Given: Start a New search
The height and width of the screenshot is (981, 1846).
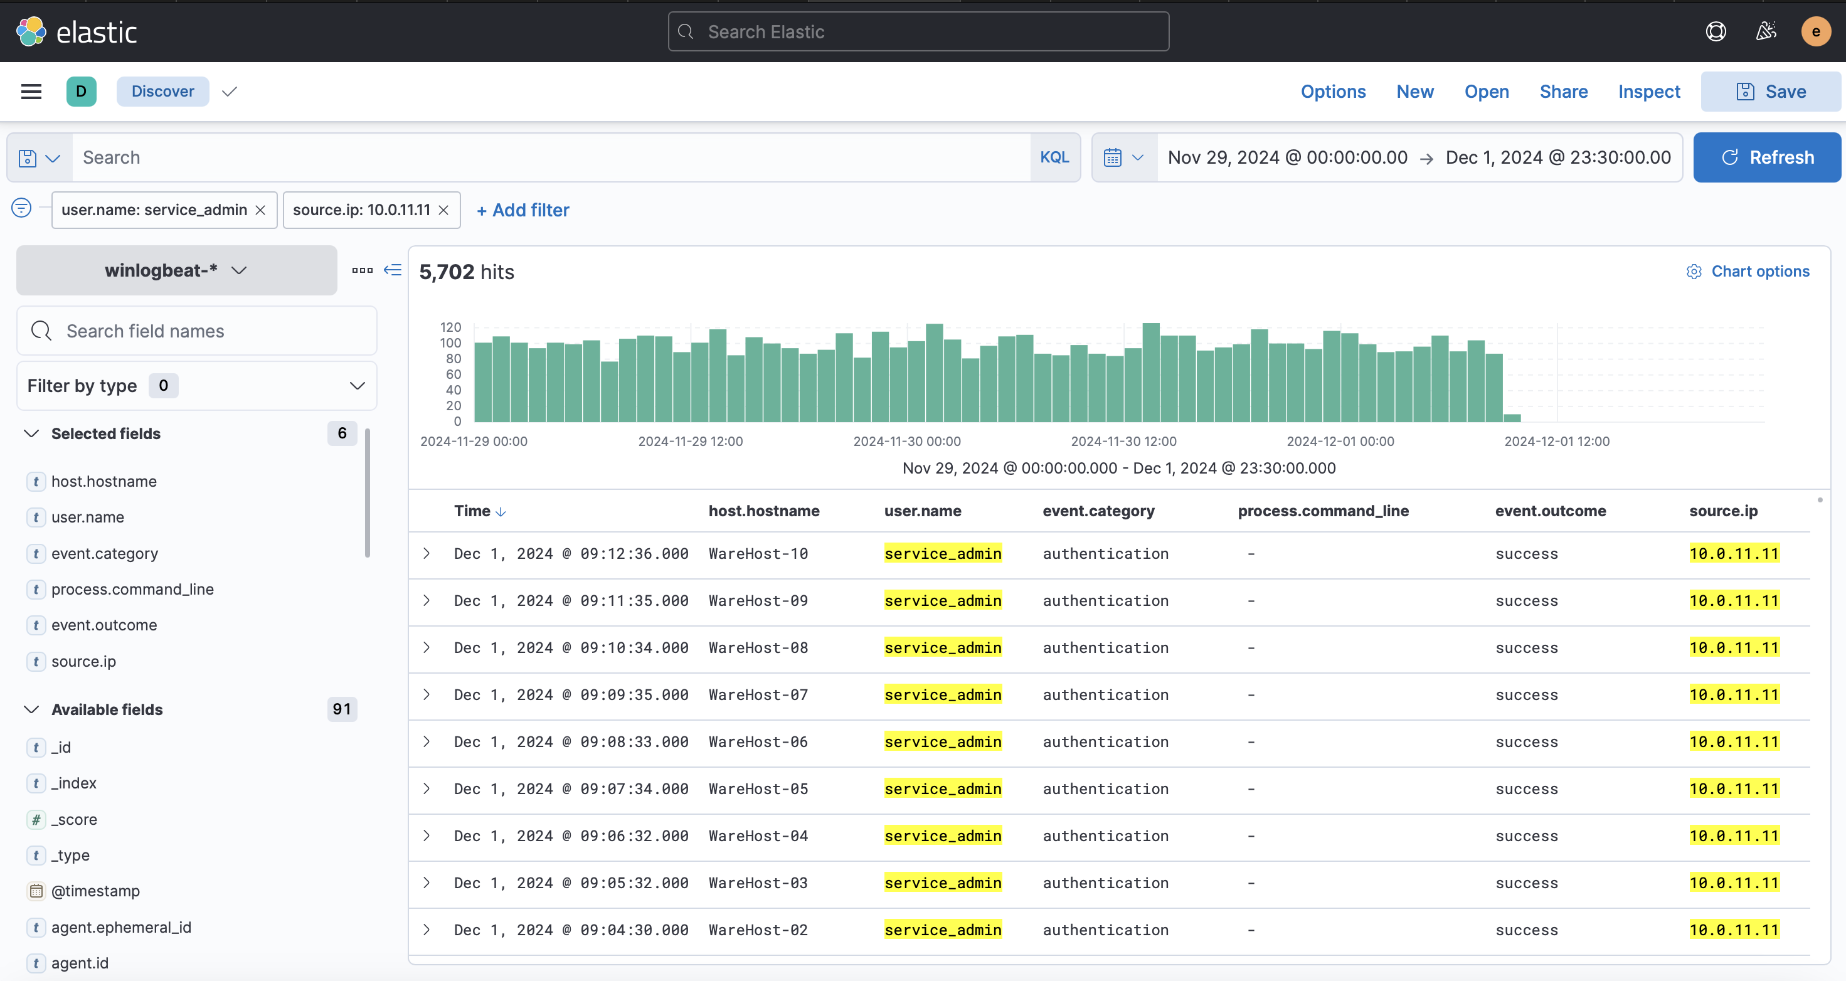Looking at the screenshot, I should point(1414,92).
